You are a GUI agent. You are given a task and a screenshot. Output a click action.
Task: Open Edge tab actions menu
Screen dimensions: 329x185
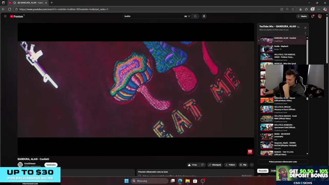3,3
